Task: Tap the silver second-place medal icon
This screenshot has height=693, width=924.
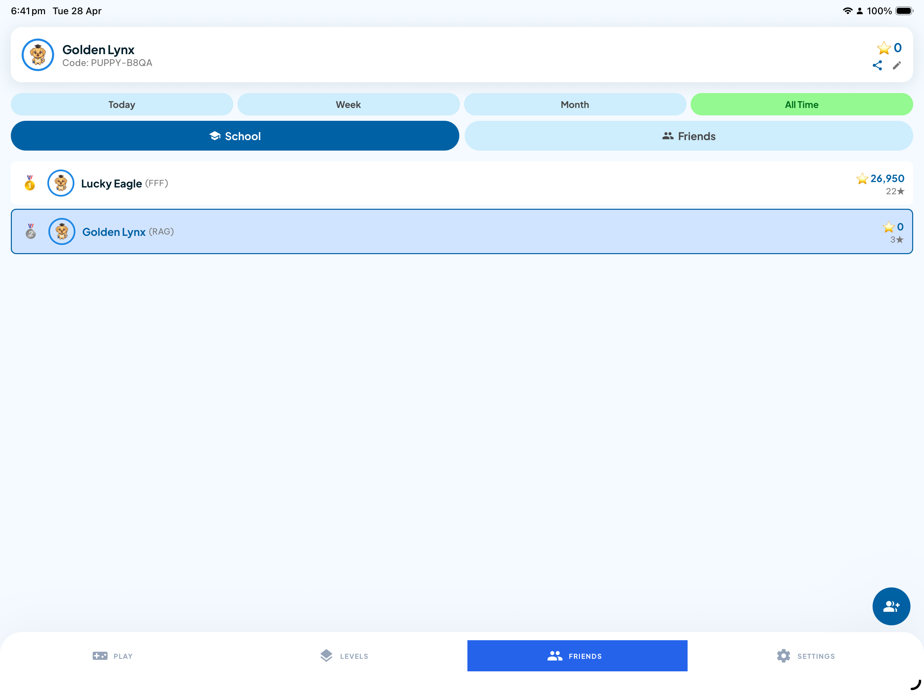Action: tap(30, 231)
